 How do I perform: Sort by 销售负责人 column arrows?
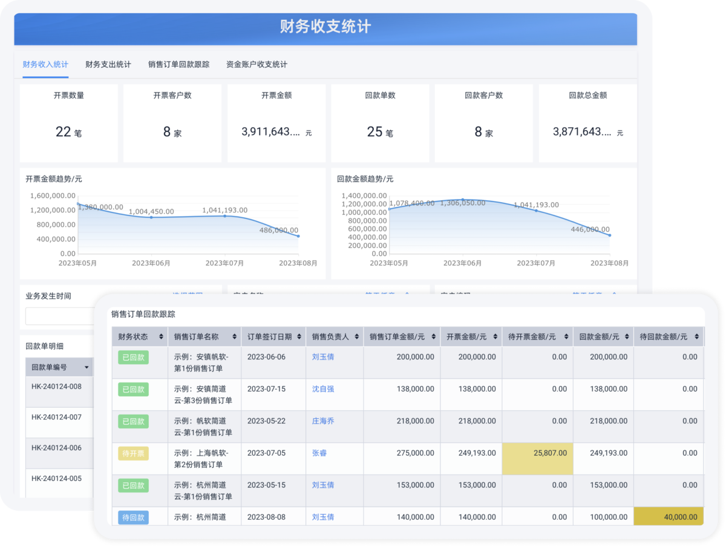tap(358, 337)
